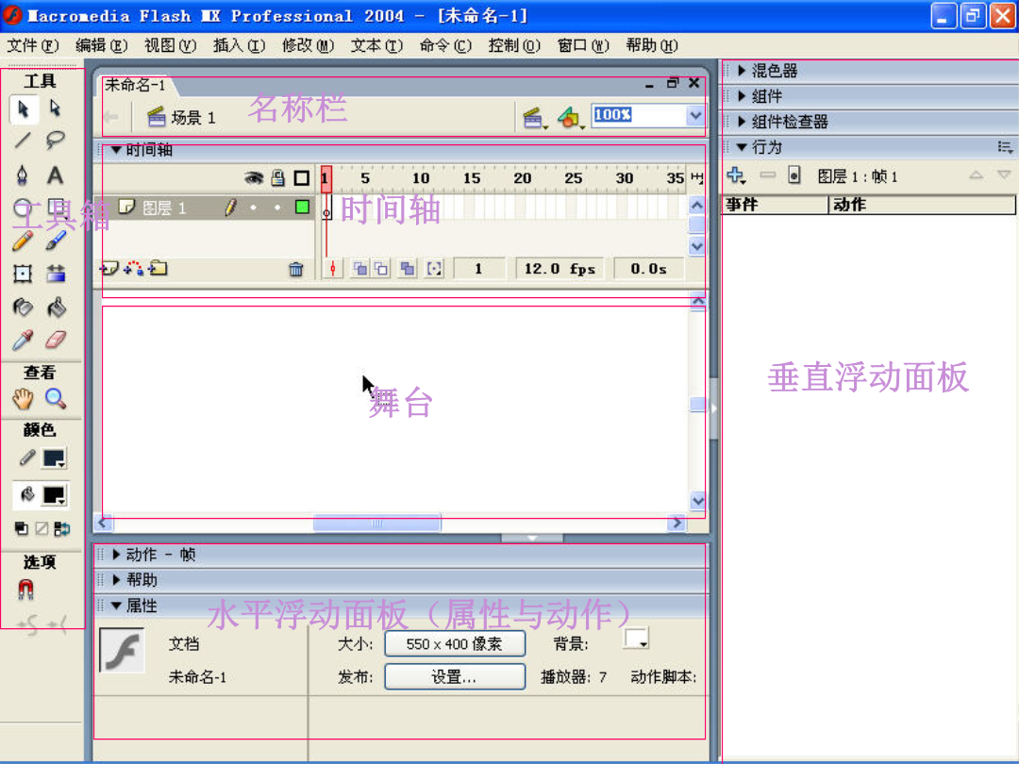The width and height of the screenshot is (1019, 764).
Task: Toggle visibility of all layers eye icon
Action: [x=254, y=177]
